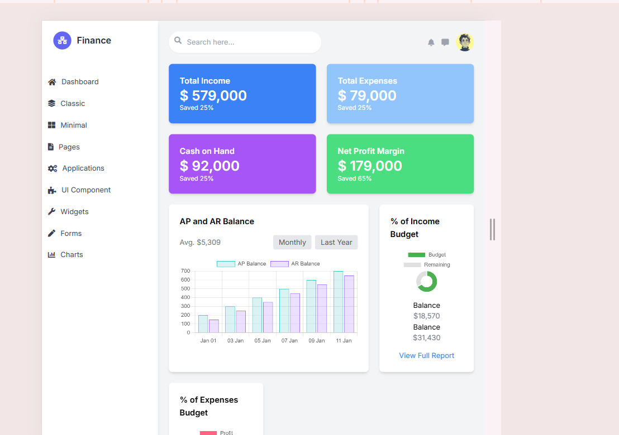Open notifications bell icon
This screenshot has width=619, height=435.
coord(431,42)
